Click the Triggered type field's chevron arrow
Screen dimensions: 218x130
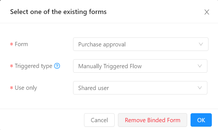(200, 66)
